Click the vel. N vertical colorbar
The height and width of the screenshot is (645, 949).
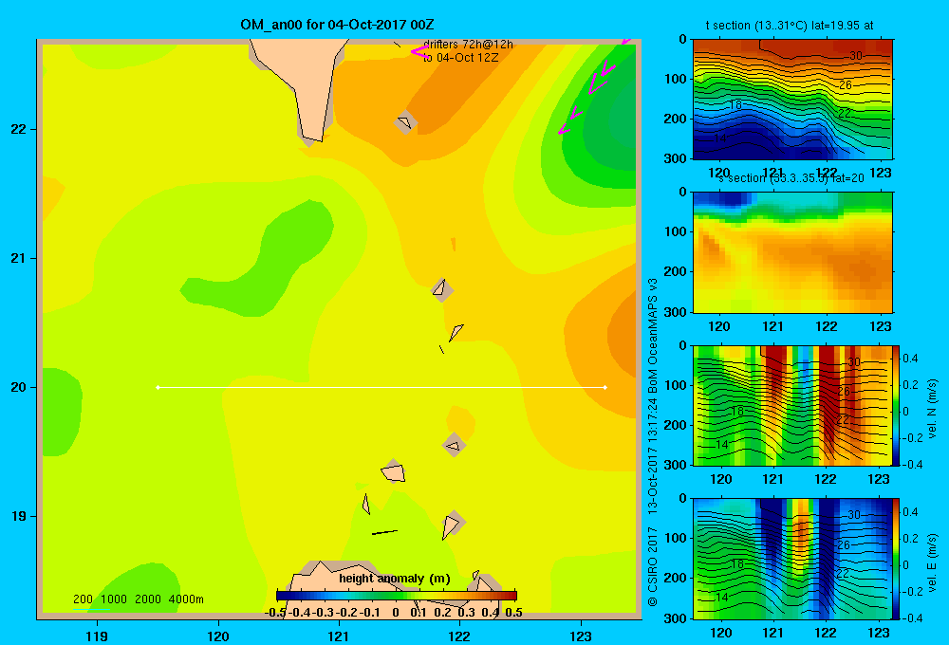coord(897,405)
